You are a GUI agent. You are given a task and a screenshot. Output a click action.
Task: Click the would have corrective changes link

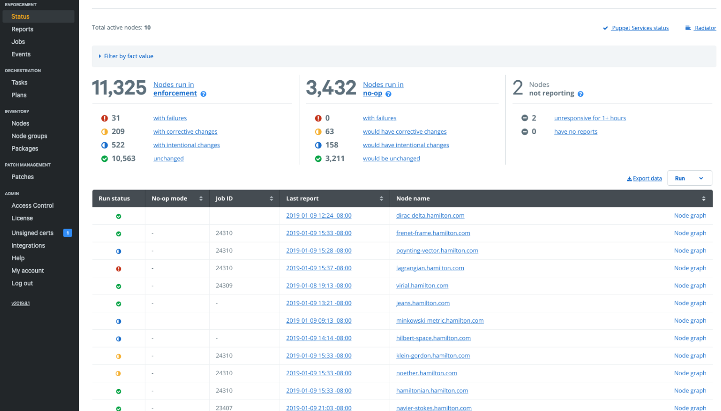click(x=405, y=132)
